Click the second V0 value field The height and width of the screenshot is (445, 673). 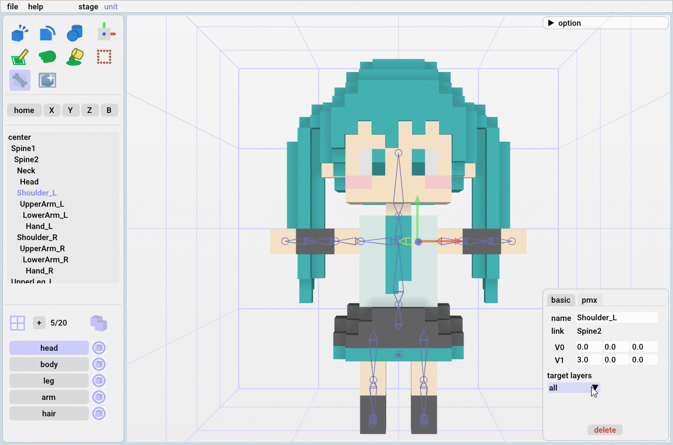pos(616,347)
